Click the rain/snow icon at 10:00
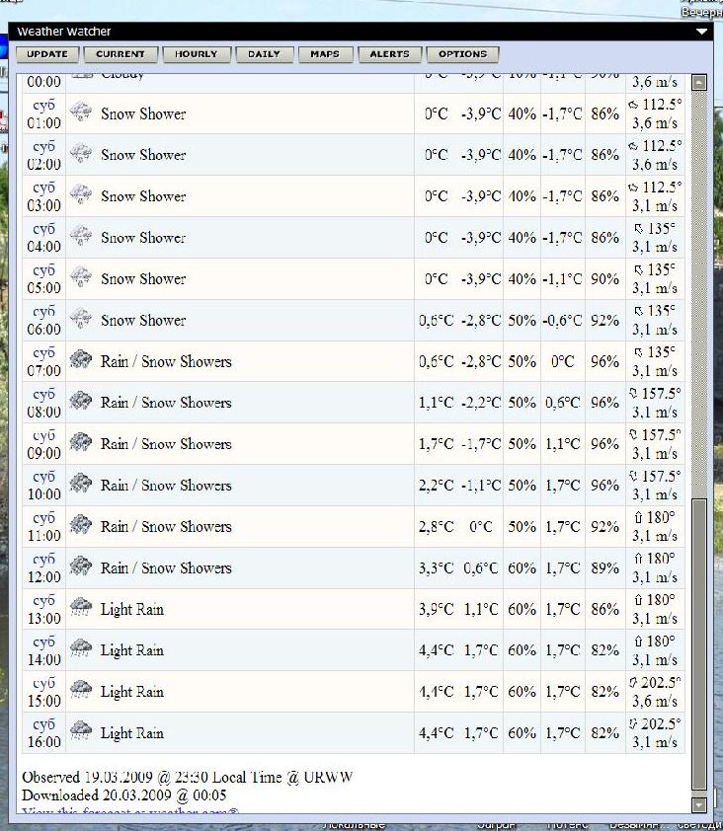 click(81, 484)
